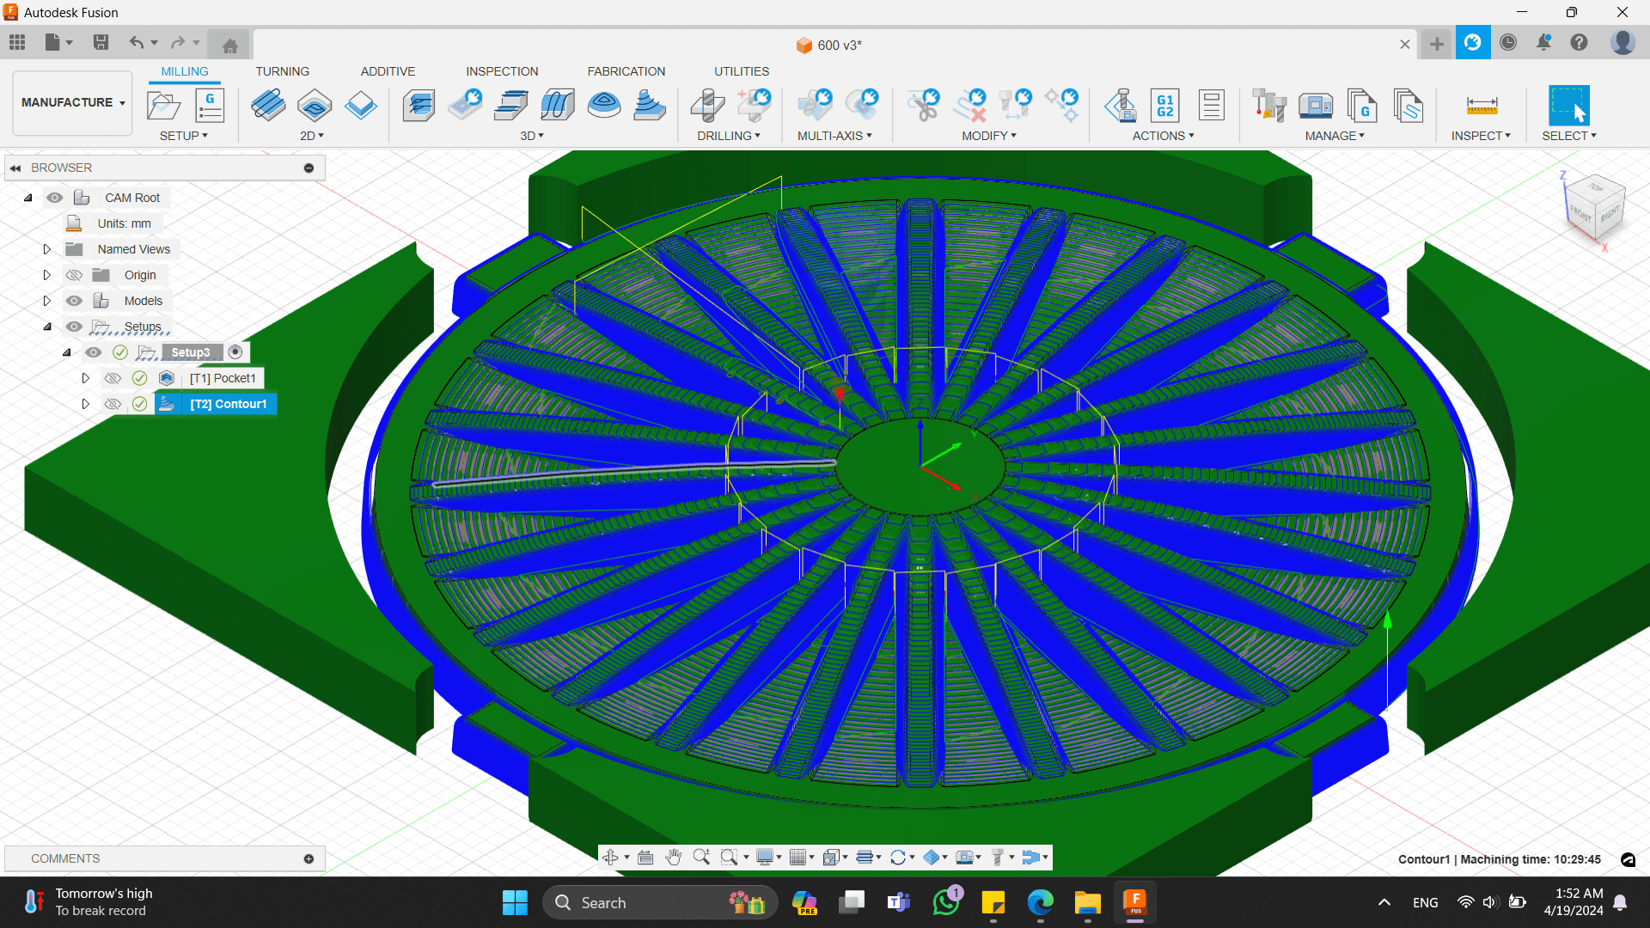This screenshot has width=1650, height=928.
Task: Toggle visibility of Contour1 toolpath
Action: click(x=113, y=404)
